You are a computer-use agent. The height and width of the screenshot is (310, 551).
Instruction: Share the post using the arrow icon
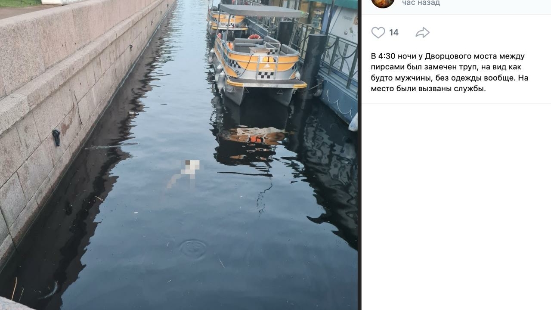pyautogui.click(x=423, y=33)
